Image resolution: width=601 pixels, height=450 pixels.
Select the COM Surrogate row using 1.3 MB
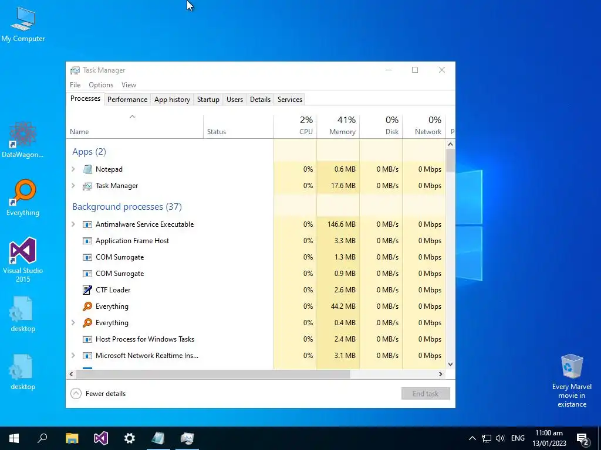point(256,257)
